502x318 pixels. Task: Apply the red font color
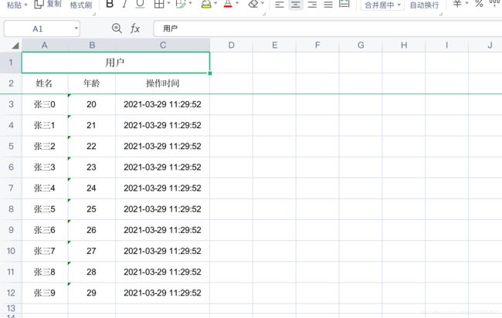[x=228, y=4]
